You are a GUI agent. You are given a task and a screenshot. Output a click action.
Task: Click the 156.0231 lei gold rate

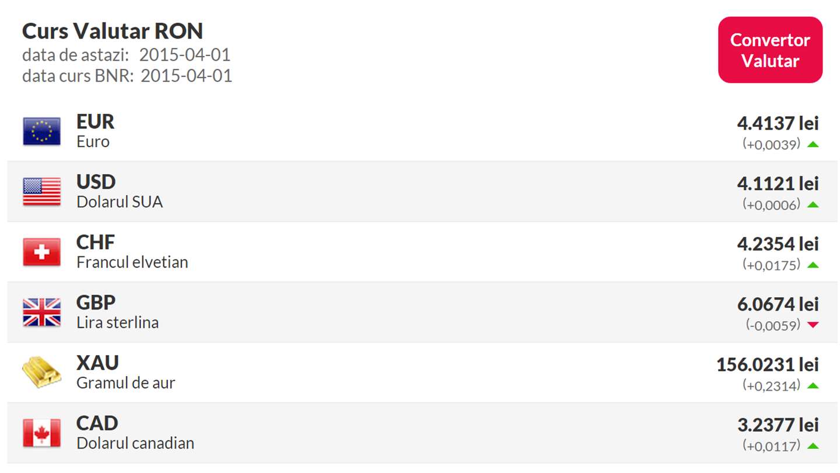pyautogui.click(x=767, y=365)
